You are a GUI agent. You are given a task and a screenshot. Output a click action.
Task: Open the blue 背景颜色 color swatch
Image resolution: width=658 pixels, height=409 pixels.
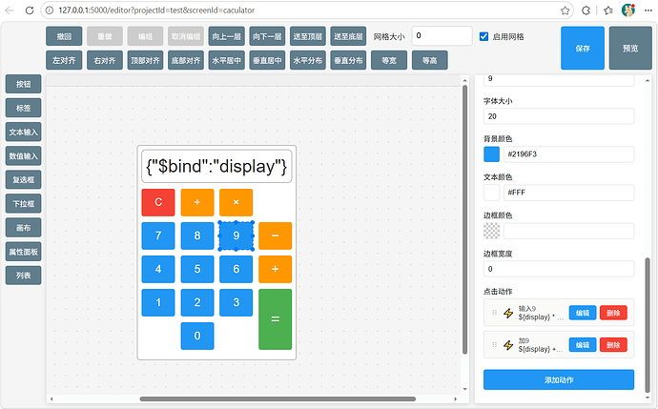(x=492, y=153)
